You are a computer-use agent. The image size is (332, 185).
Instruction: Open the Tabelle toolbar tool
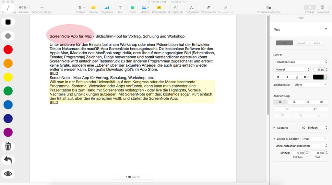tap(93, 7)
